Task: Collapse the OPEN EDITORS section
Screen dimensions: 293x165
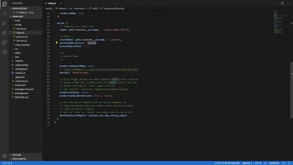Action: coord(26,8)
